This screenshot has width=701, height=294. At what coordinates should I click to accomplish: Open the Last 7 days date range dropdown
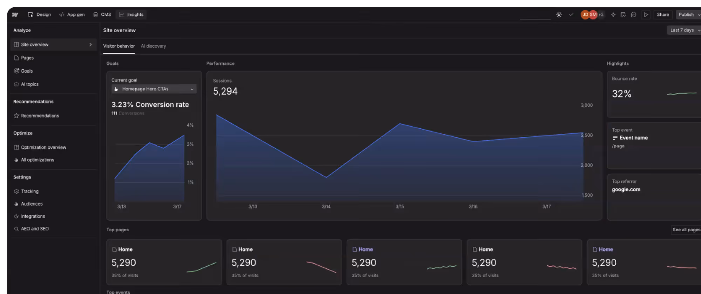point(685,30)
